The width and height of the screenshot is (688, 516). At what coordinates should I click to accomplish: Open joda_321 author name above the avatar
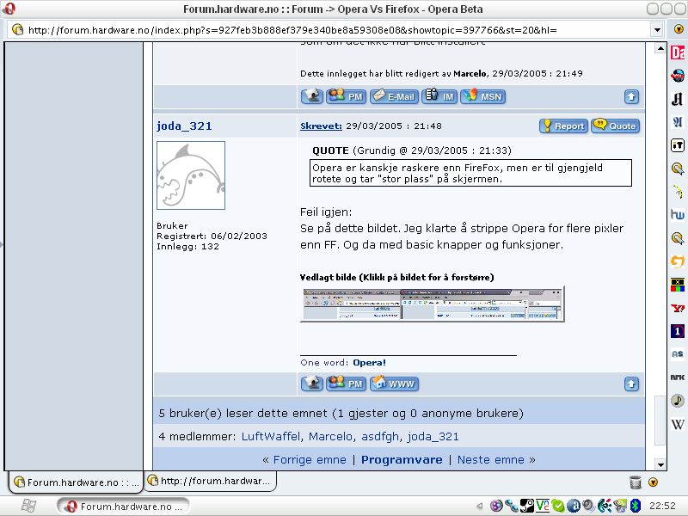[184, 126]
